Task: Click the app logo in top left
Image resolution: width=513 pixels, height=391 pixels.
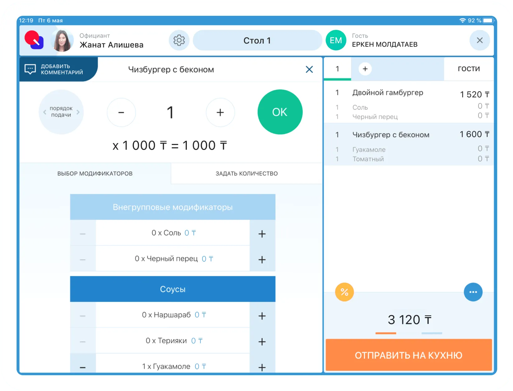Action: click(34, 40)
